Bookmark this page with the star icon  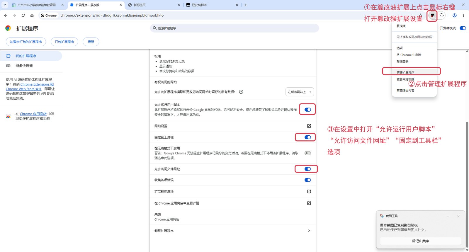coord(420,15)
